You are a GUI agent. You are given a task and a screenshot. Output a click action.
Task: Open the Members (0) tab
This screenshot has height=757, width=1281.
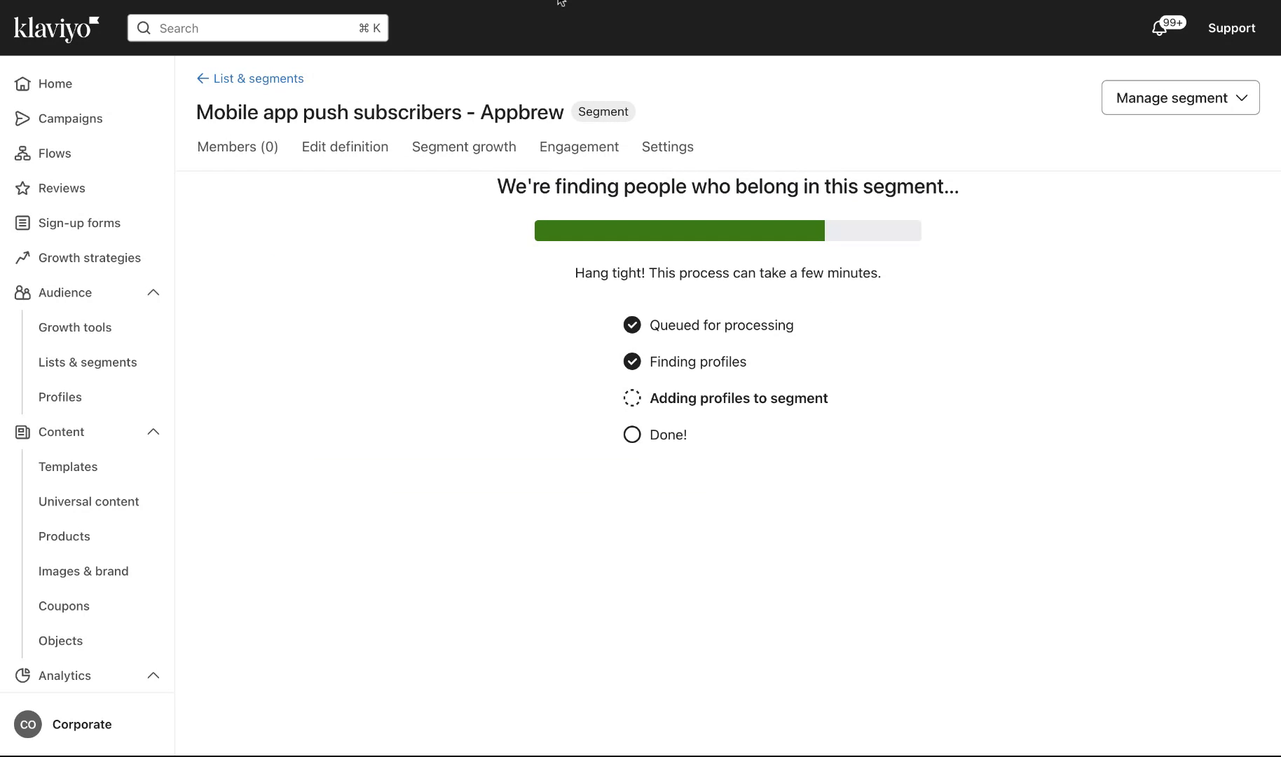coord(238,146)
